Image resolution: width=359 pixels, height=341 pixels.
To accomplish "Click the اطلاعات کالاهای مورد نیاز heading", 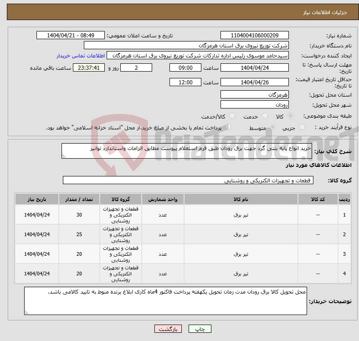I will [x=318, y=165].
